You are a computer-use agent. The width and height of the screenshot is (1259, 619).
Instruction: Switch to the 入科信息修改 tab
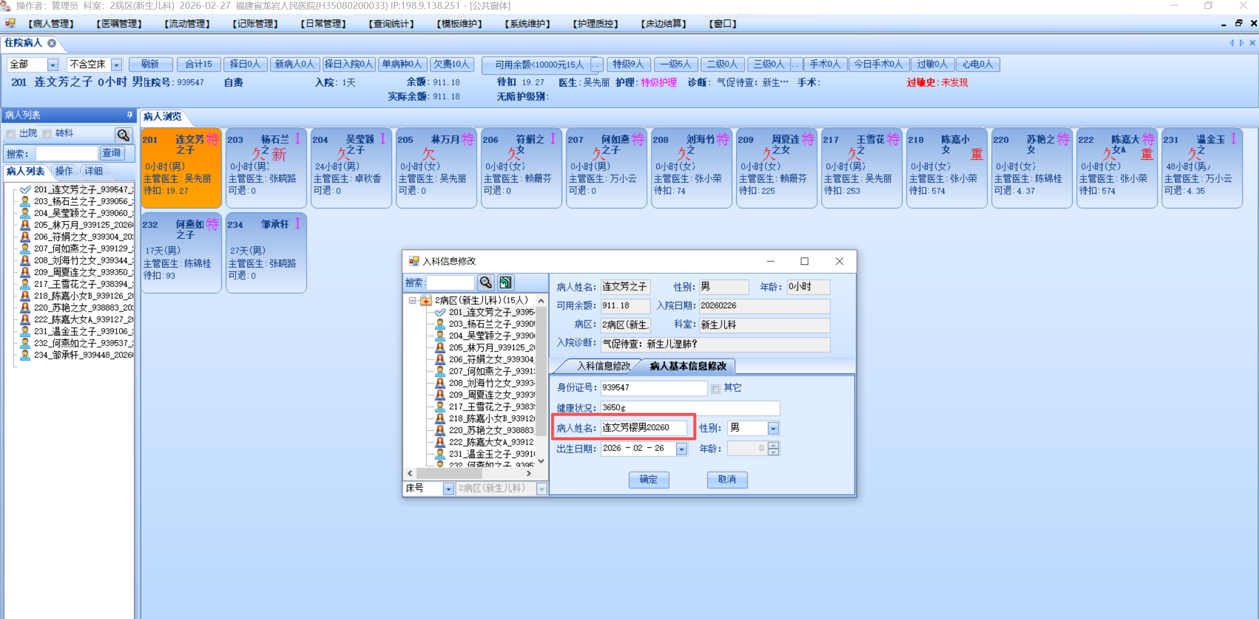[x=603, y=366]
